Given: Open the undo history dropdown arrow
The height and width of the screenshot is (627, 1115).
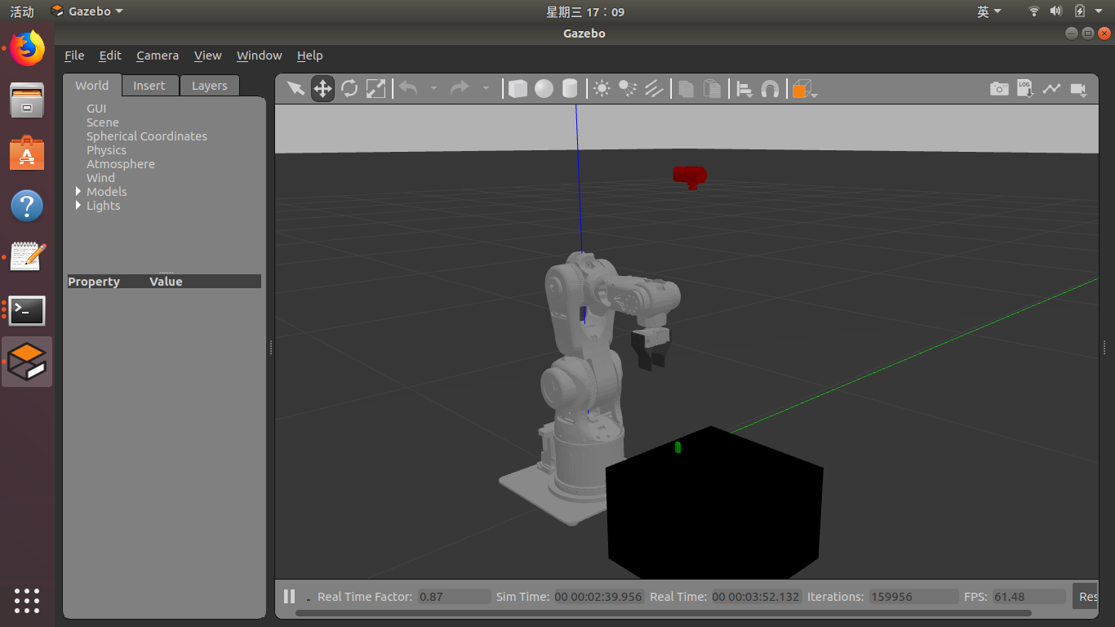Looking at the screenshot, I should [433, 88].
